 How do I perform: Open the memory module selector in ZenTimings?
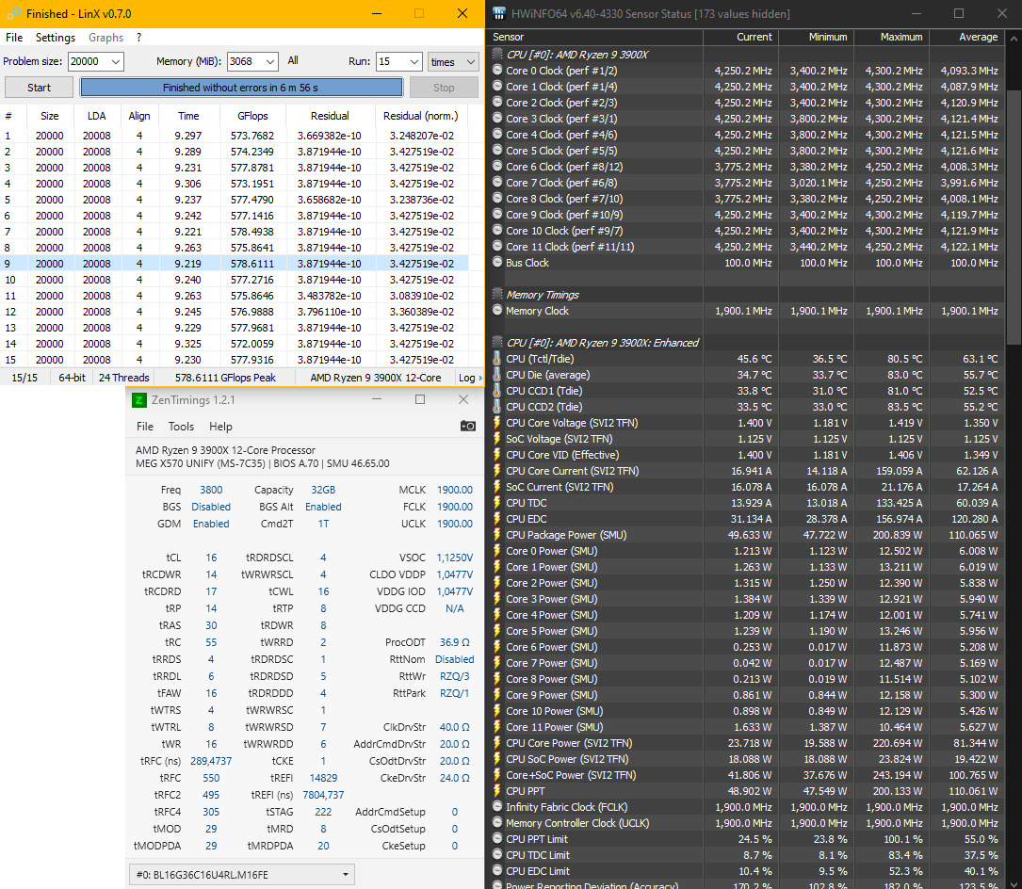242,875
